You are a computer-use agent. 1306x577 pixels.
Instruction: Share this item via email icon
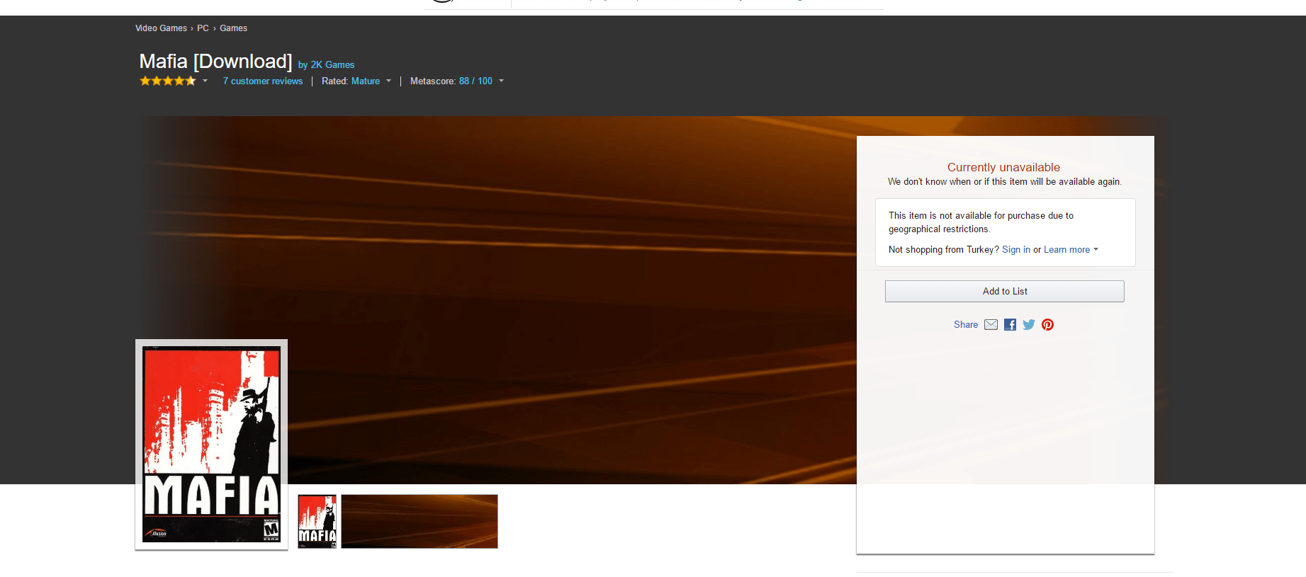991,325
